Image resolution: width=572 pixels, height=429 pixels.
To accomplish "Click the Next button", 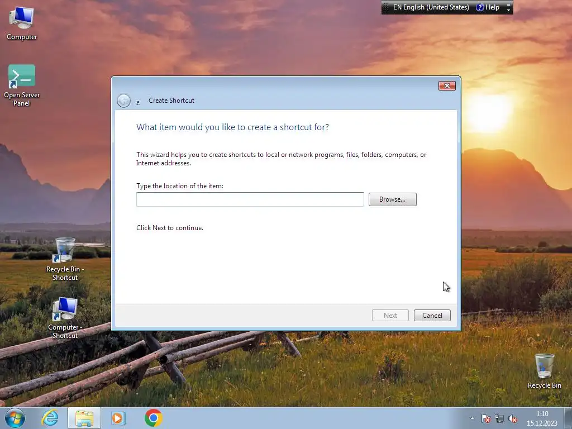I will [x=390, y=316].
